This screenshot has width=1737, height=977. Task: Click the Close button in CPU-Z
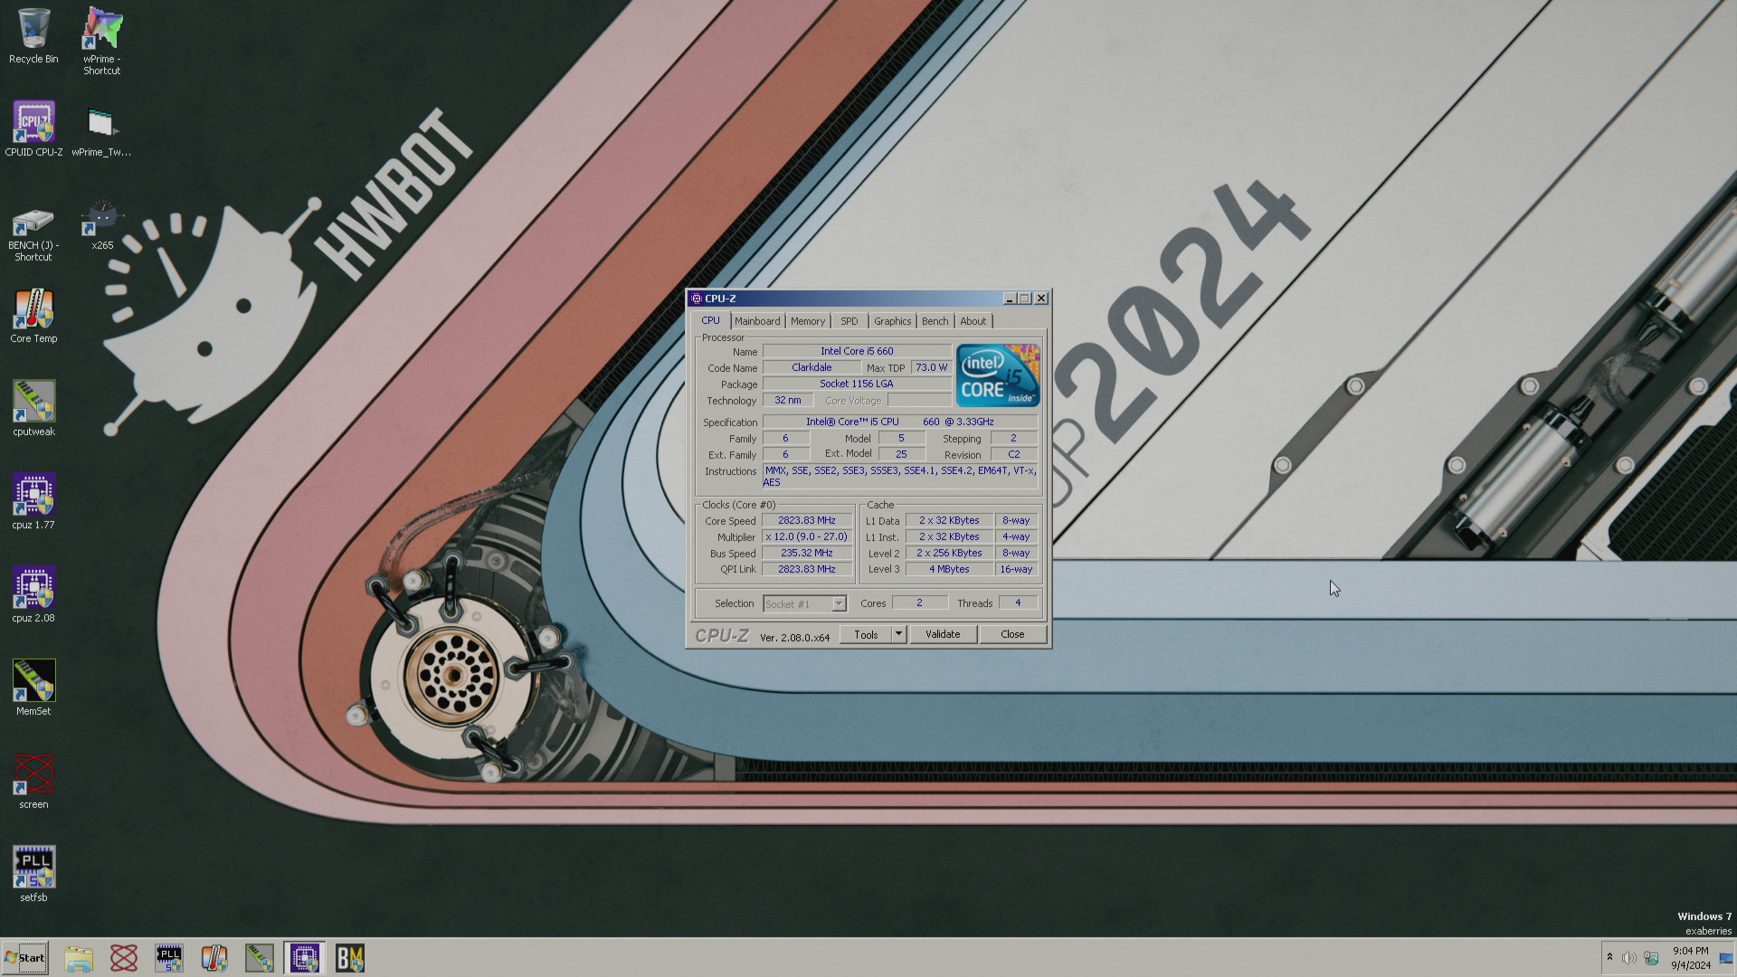1012,634
